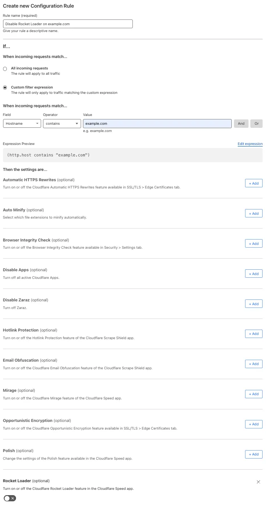Toggle the Rocket Loader switch
This screenshot has height=507, width=266.
pos(10,498)
